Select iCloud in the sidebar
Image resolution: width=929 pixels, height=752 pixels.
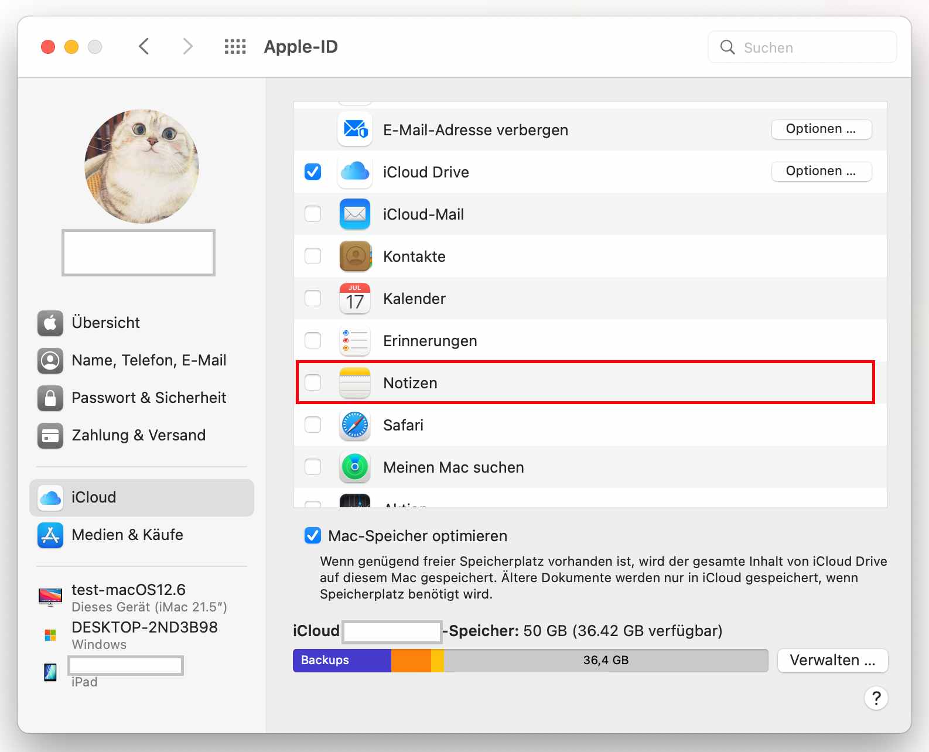(142, 498)
